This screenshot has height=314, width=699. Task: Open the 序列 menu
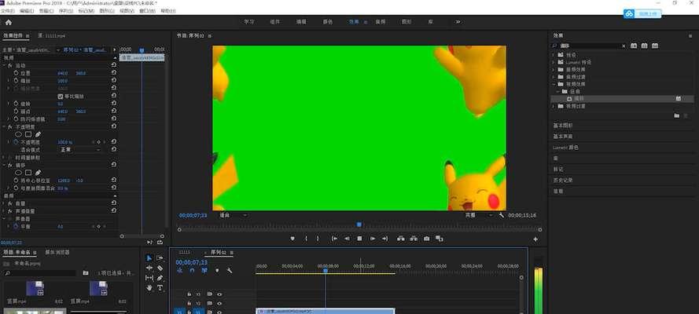point(65,11)
